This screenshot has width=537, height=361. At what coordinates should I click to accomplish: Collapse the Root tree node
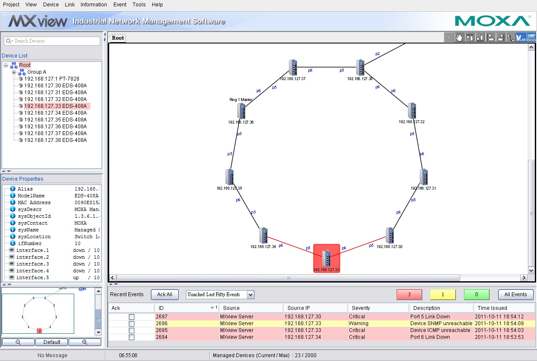(x=6, y=65)
